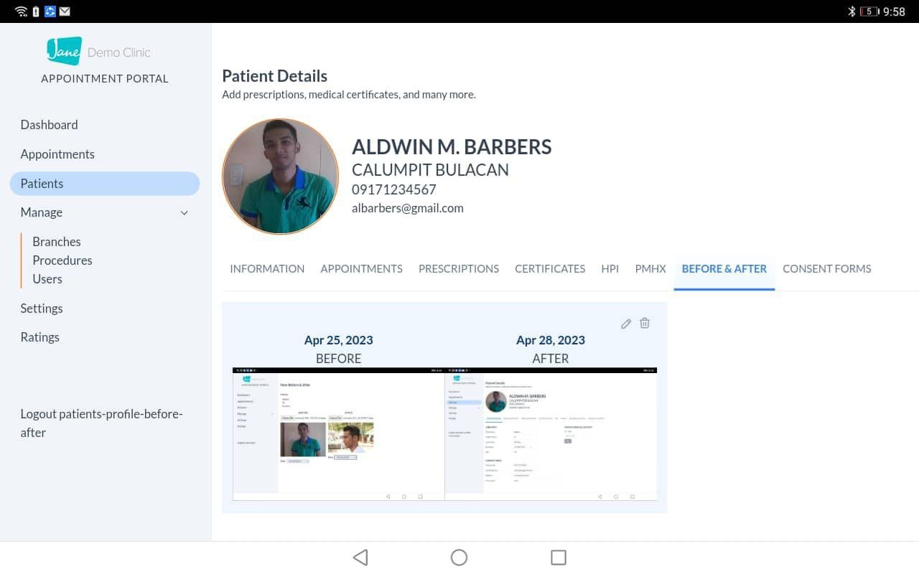
Task: Tap the Android home circle button
Action: pyautogui.click(x=459, y=557)
